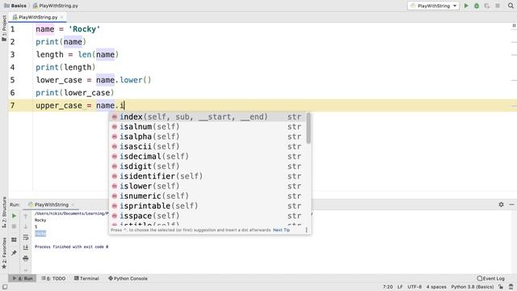Choose index(self, sub, __start, __end) suggestion
Screen dimensions: 517x291
coord(208,116)
